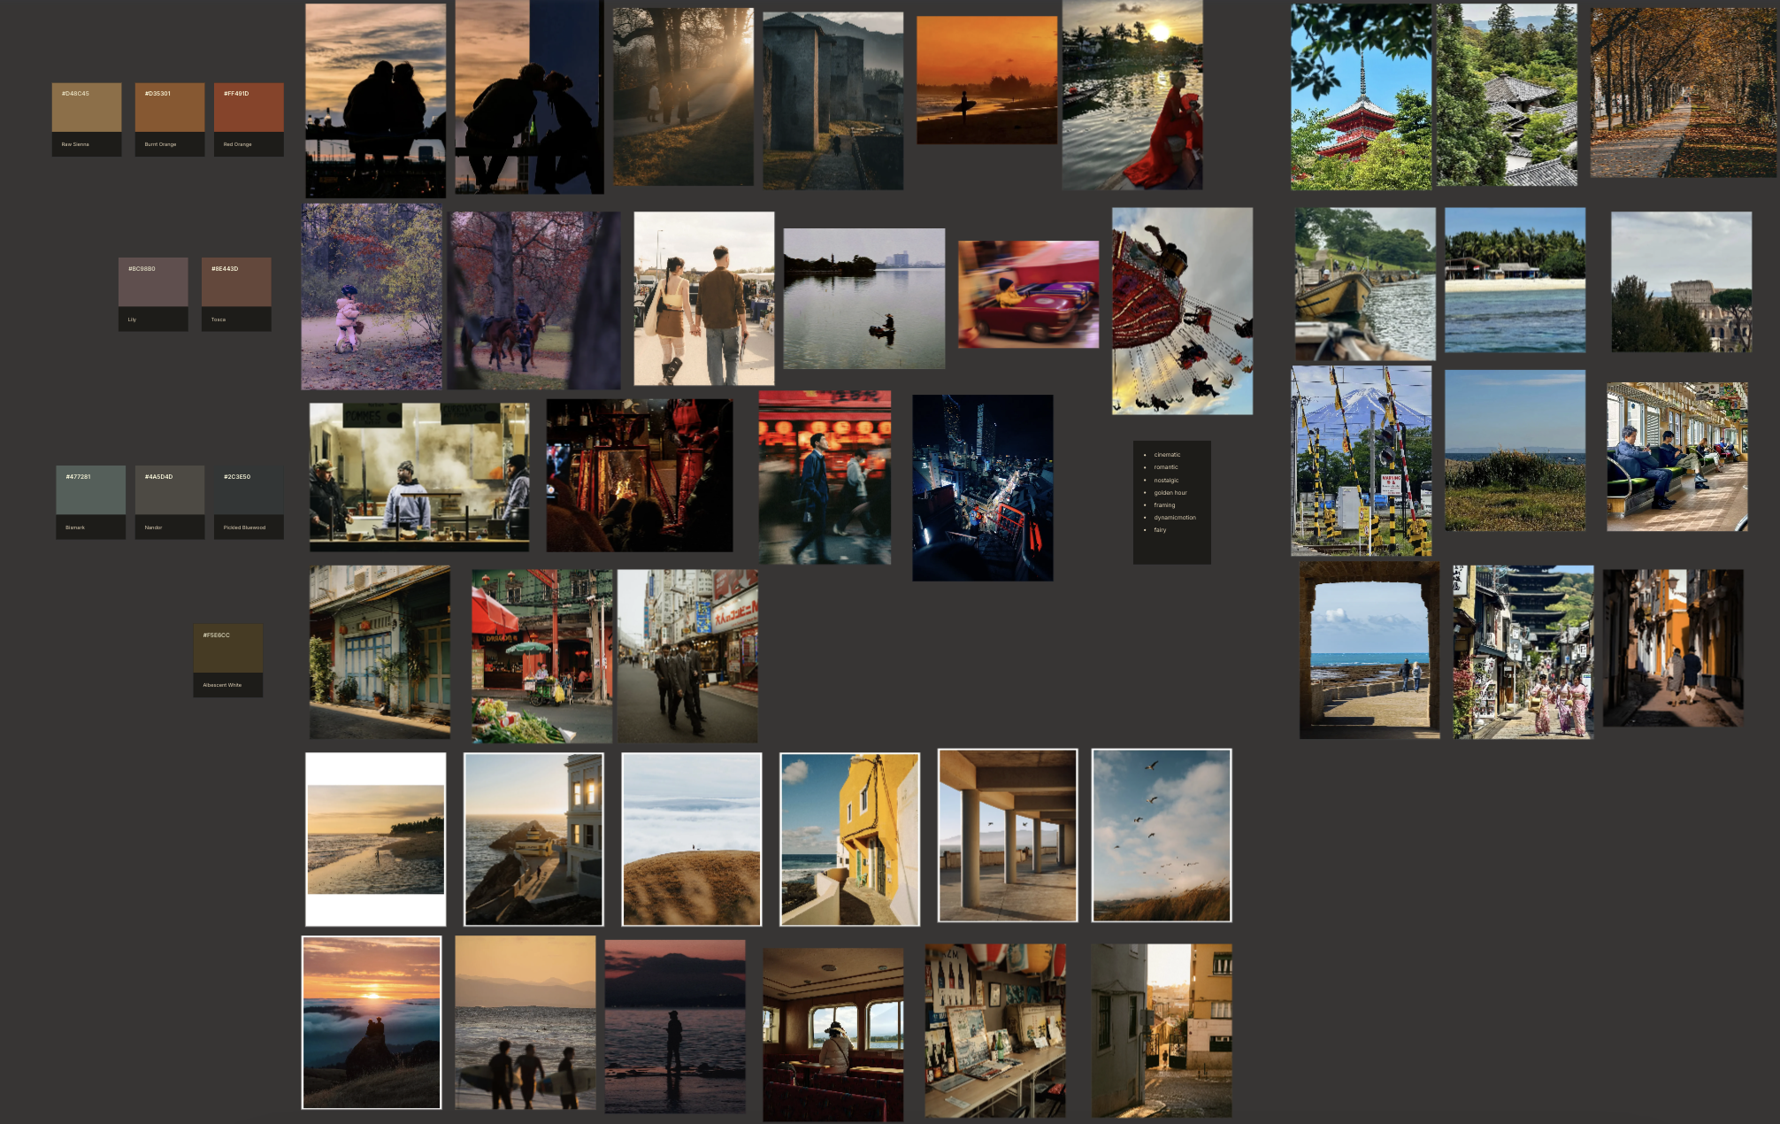Click the 'golden hour' bullet in the note

[x=1170, y=493]
